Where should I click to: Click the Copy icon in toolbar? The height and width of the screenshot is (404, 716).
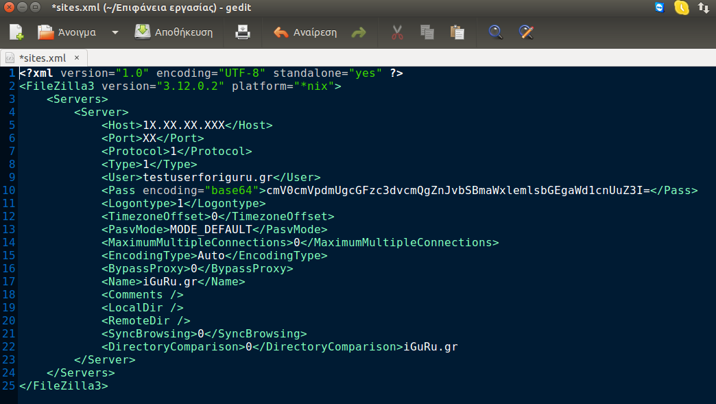click(427, 32)
